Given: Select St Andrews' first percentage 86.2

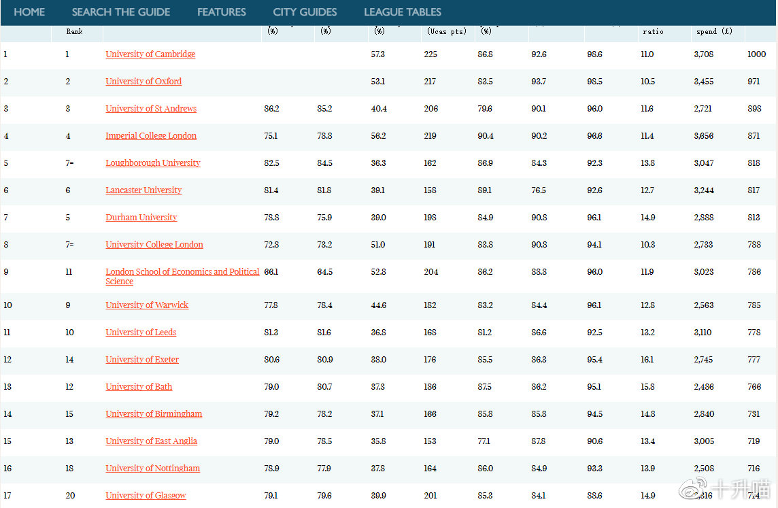Looking at the screenshot, I should pyautogui.click(x=271, y=109).
